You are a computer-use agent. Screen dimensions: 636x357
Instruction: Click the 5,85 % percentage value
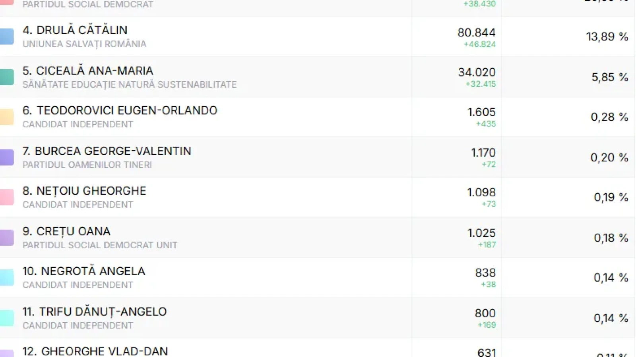tap(609, 77)
